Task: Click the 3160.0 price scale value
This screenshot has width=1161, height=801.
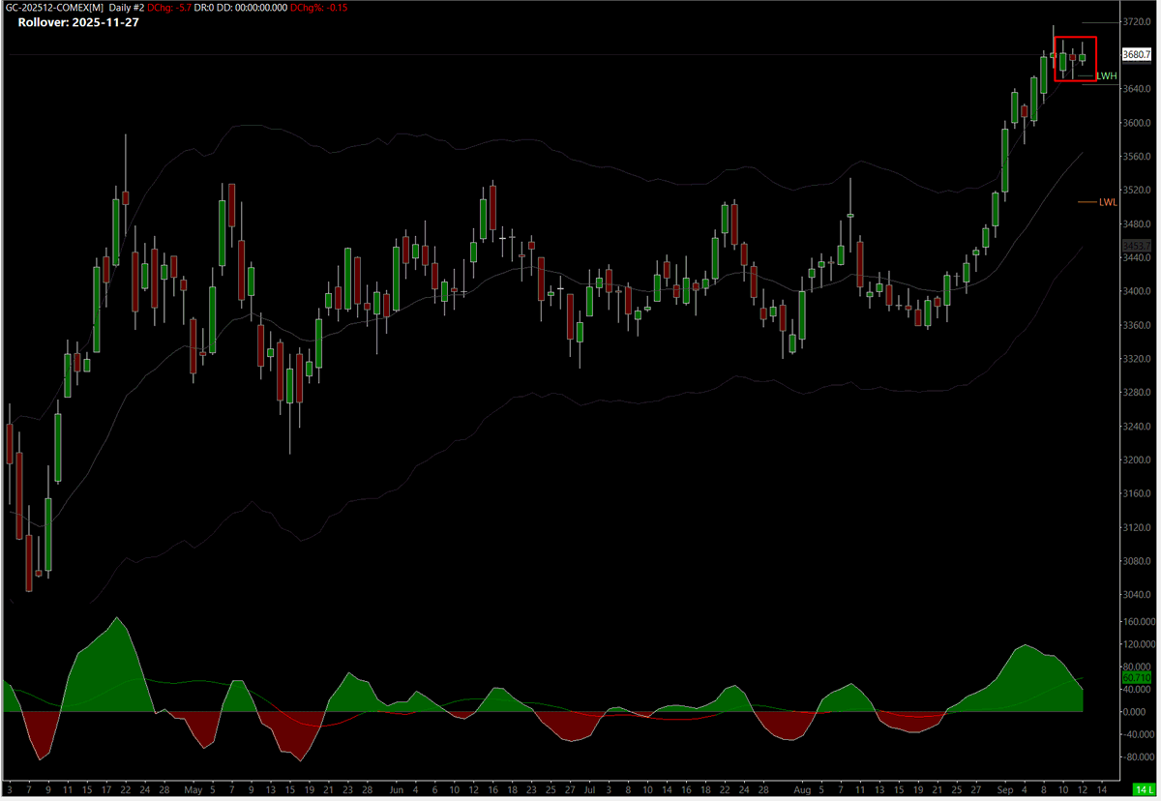Action: click(1137, 494)
